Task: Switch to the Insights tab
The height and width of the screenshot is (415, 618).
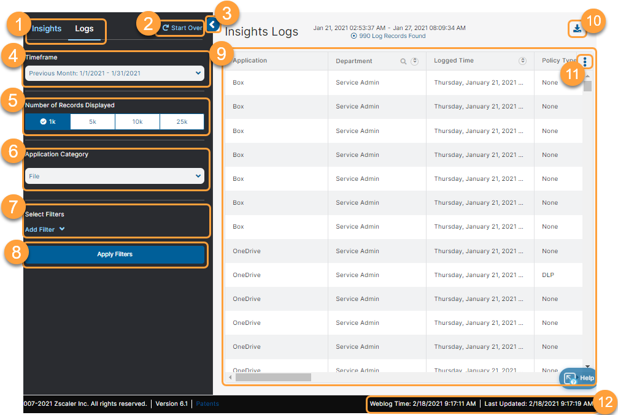Action: click(x=46, y=28)
